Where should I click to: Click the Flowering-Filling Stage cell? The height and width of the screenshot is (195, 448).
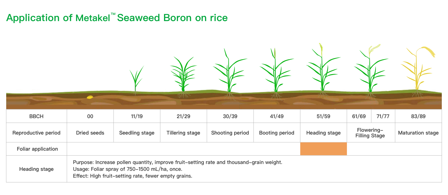coord(370,133)
